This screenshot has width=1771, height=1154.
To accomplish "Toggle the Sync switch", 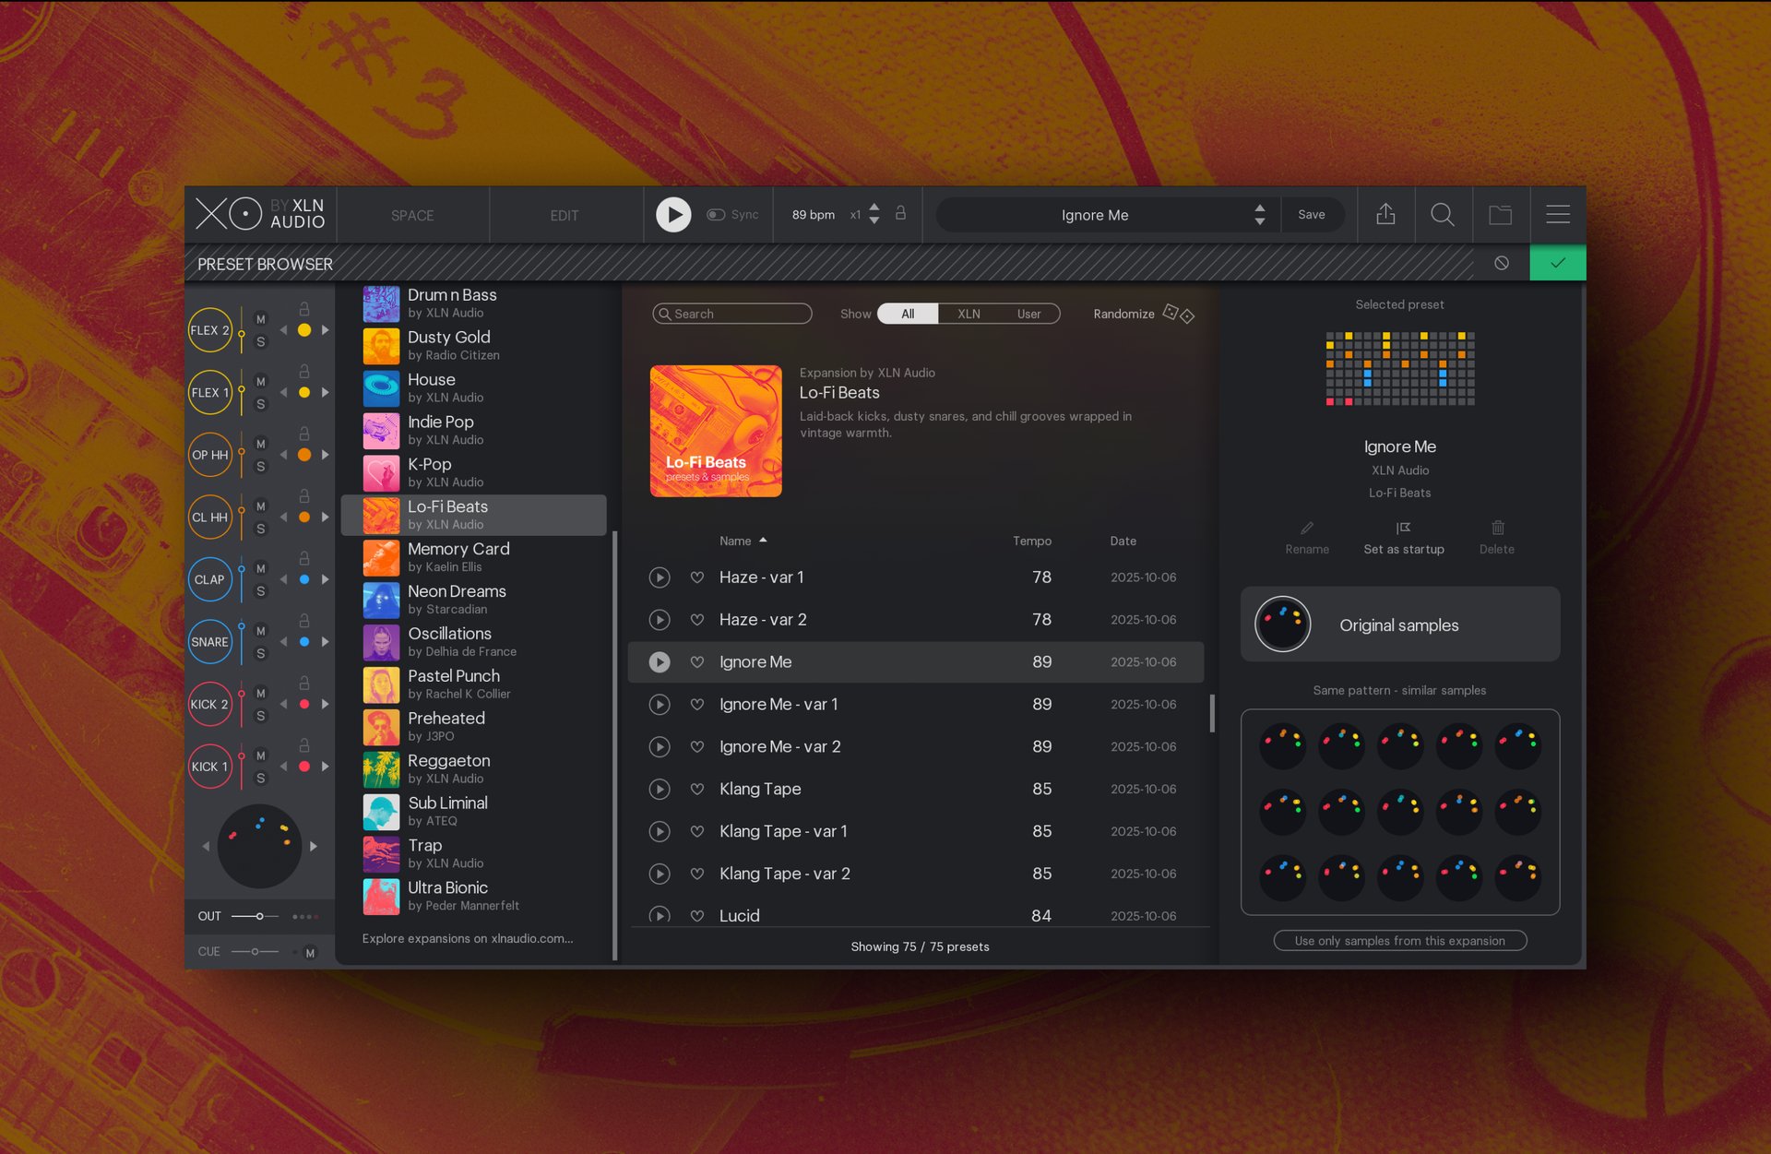I will [x=716, y=215].
